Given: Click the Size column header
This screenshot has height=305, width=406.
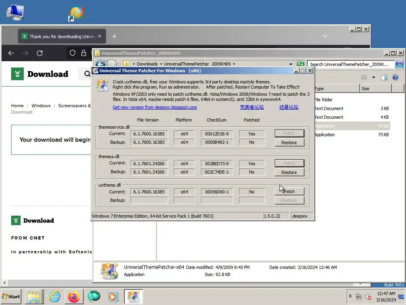Looking at the screenshot, I should (375, 89).
